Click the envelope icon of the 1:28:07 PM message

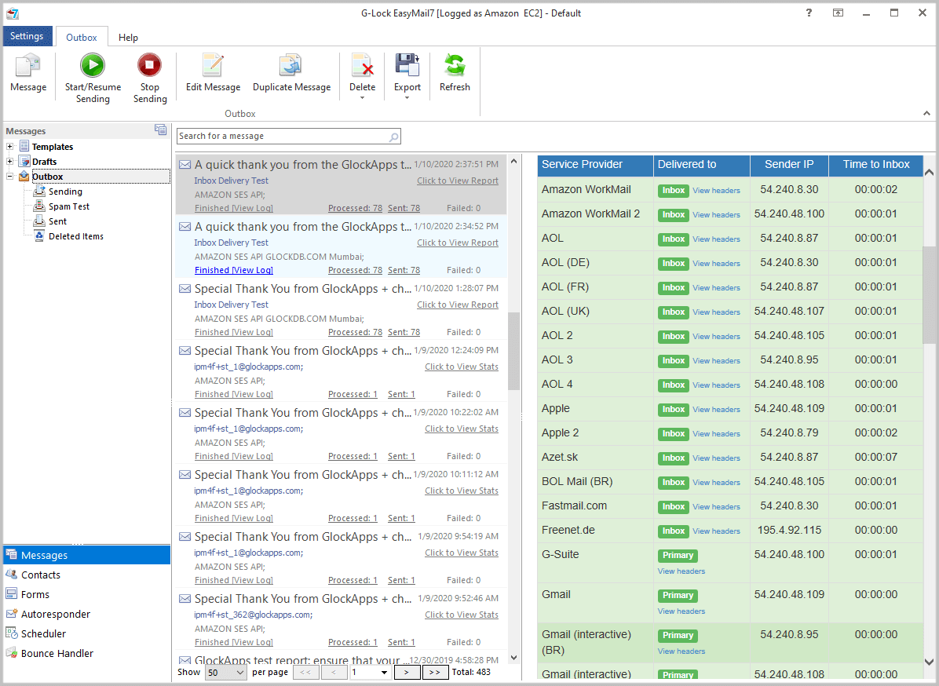point(185,288)
